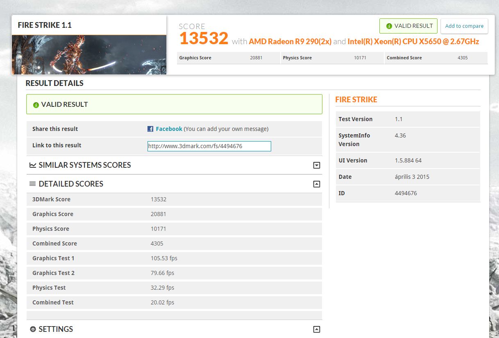Click the Valid Result banner text
The height and width of the screenshot is (338, 499).
pyautogui.click(x=64, y=104)
